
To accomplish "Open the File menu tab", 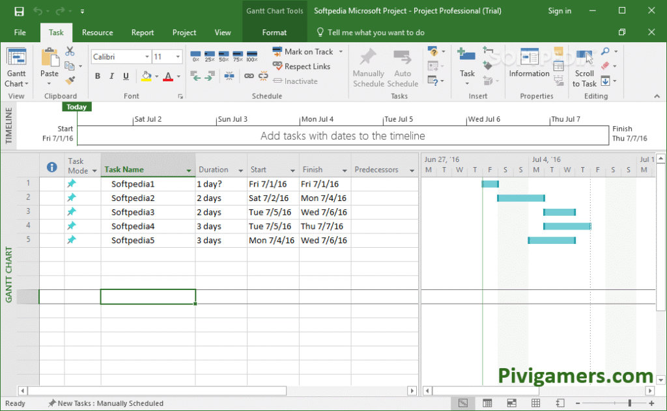I will tap(20, 33).
